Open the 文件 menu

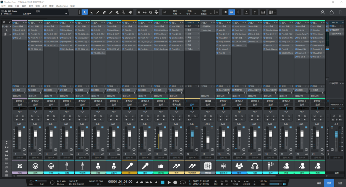pyautogui.click(x=3, y=6)
